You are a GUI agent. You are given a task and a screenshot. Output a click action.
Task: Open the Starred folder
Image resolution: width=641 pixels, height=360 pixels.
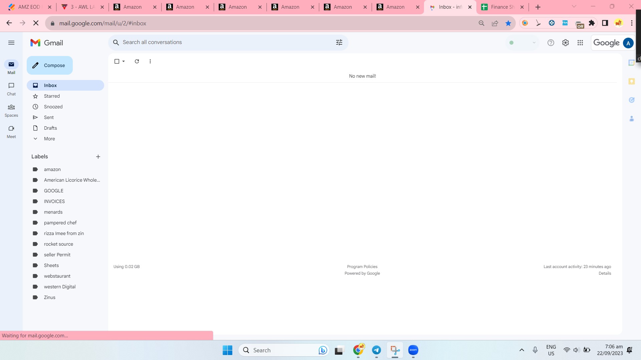pyautogui.click(x=65, y=96)
